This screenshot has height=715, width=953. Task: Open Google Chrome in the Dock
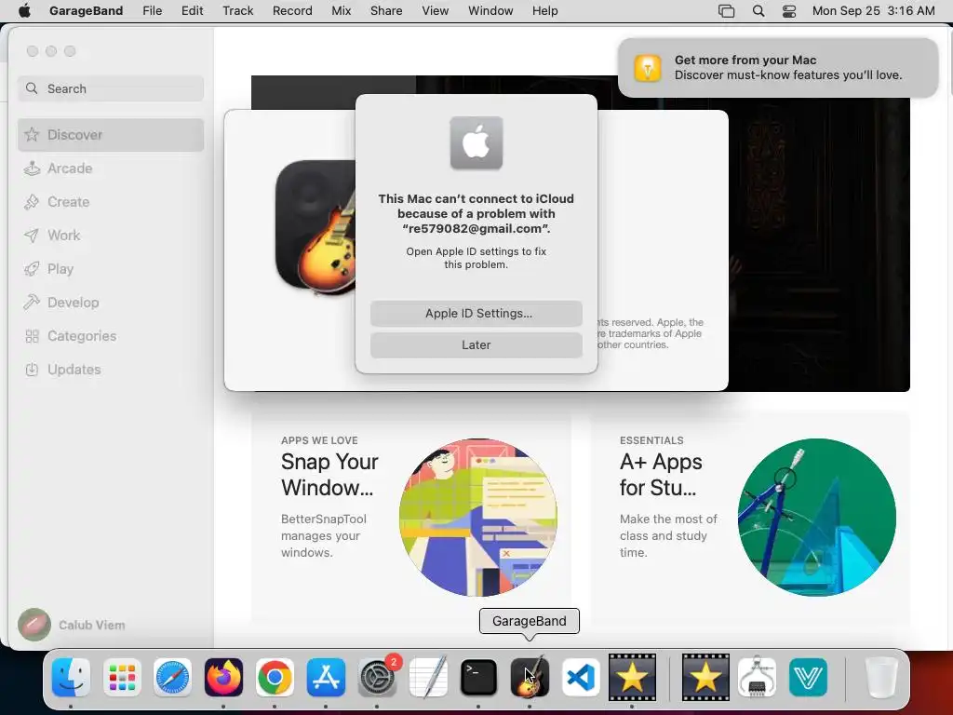point(275,677)
